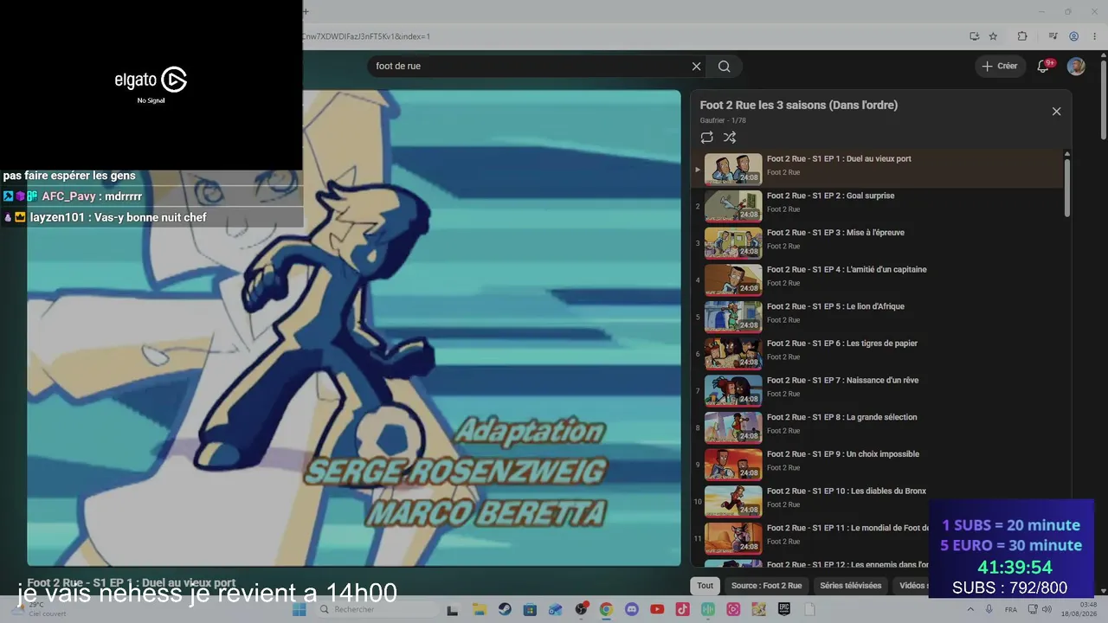Open Microsoft Store from the taskbar
This screenshot has height=623, width=1108.
[x=530, y=610]
